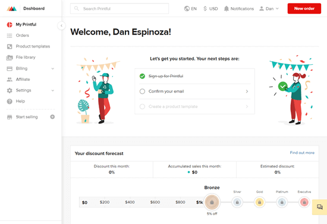Click the Search Printful input field
Viewport: 327px width, 224px height.
[120, 8]
